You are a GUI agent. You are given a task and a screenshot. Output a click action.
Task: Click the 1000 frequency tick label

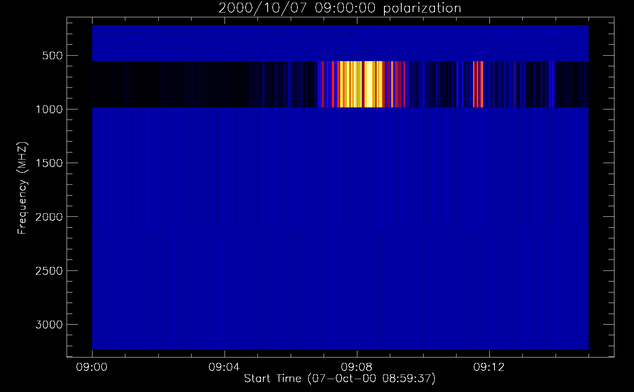[x=49, y=109]
